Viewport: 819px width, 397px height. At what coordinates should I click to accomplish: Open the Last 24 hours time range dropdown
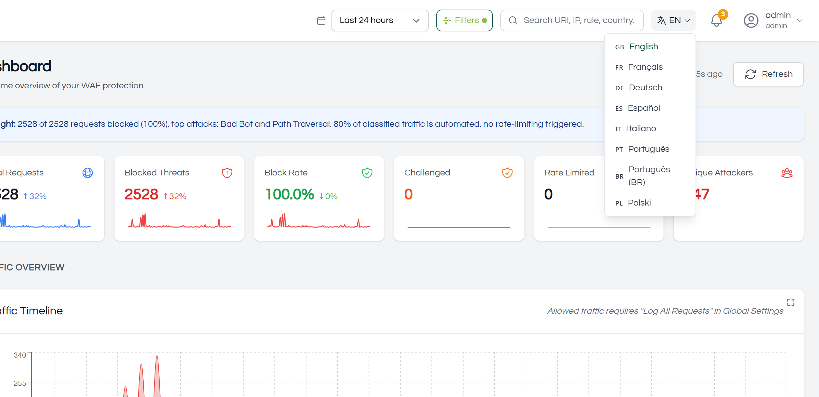pos(380,20)
